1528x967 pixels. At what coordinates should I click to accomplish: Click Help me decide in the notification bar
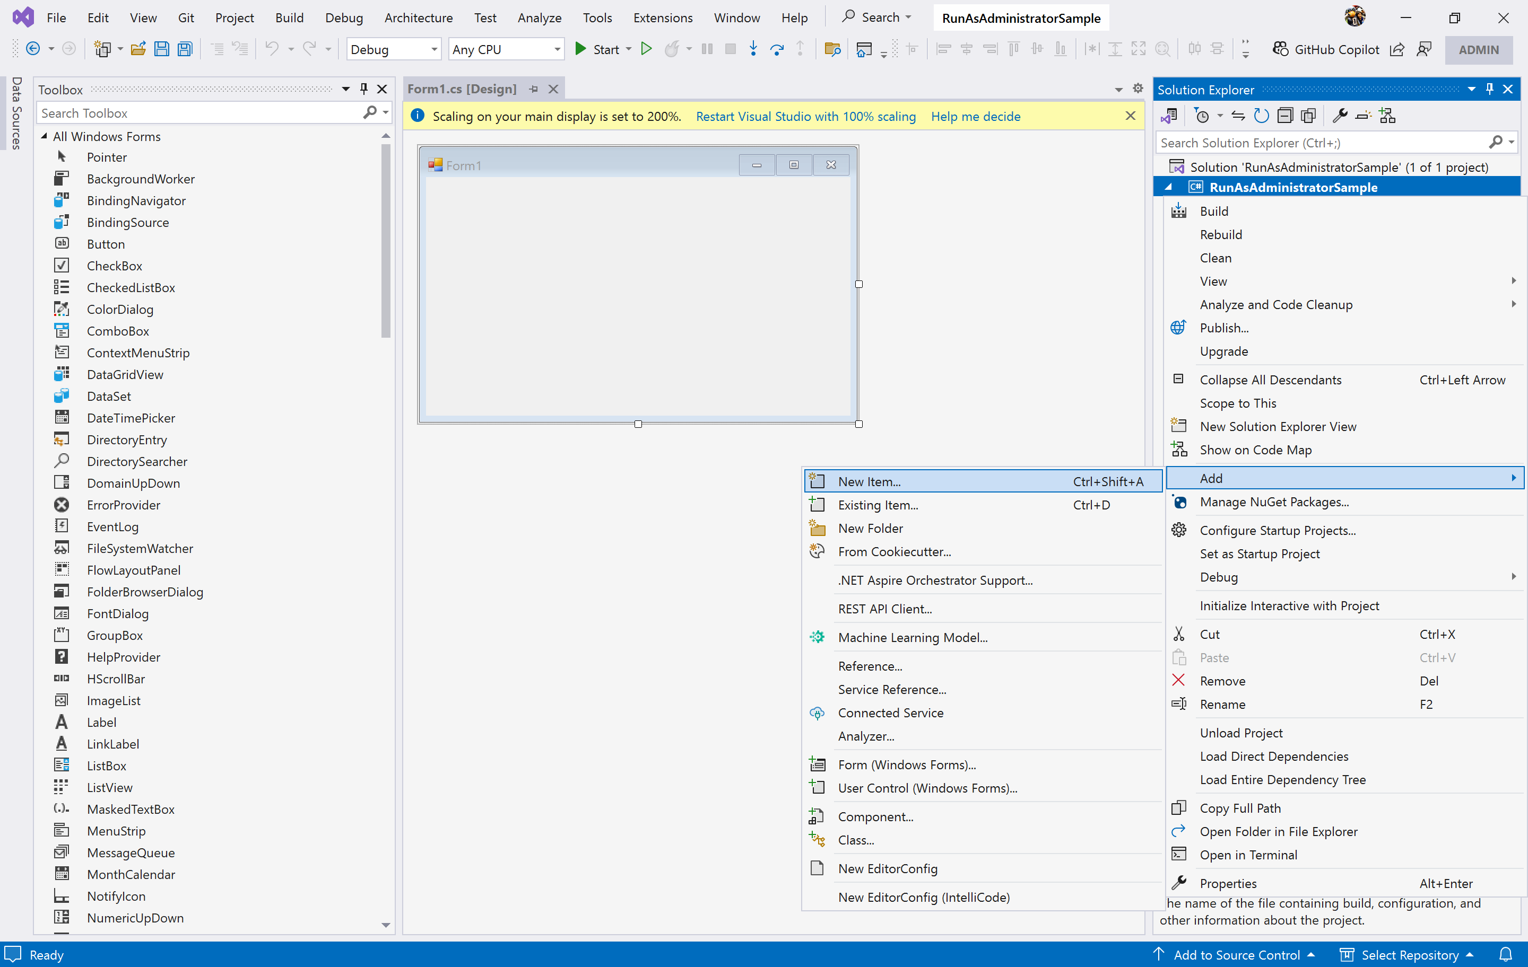tap(975, 116)
